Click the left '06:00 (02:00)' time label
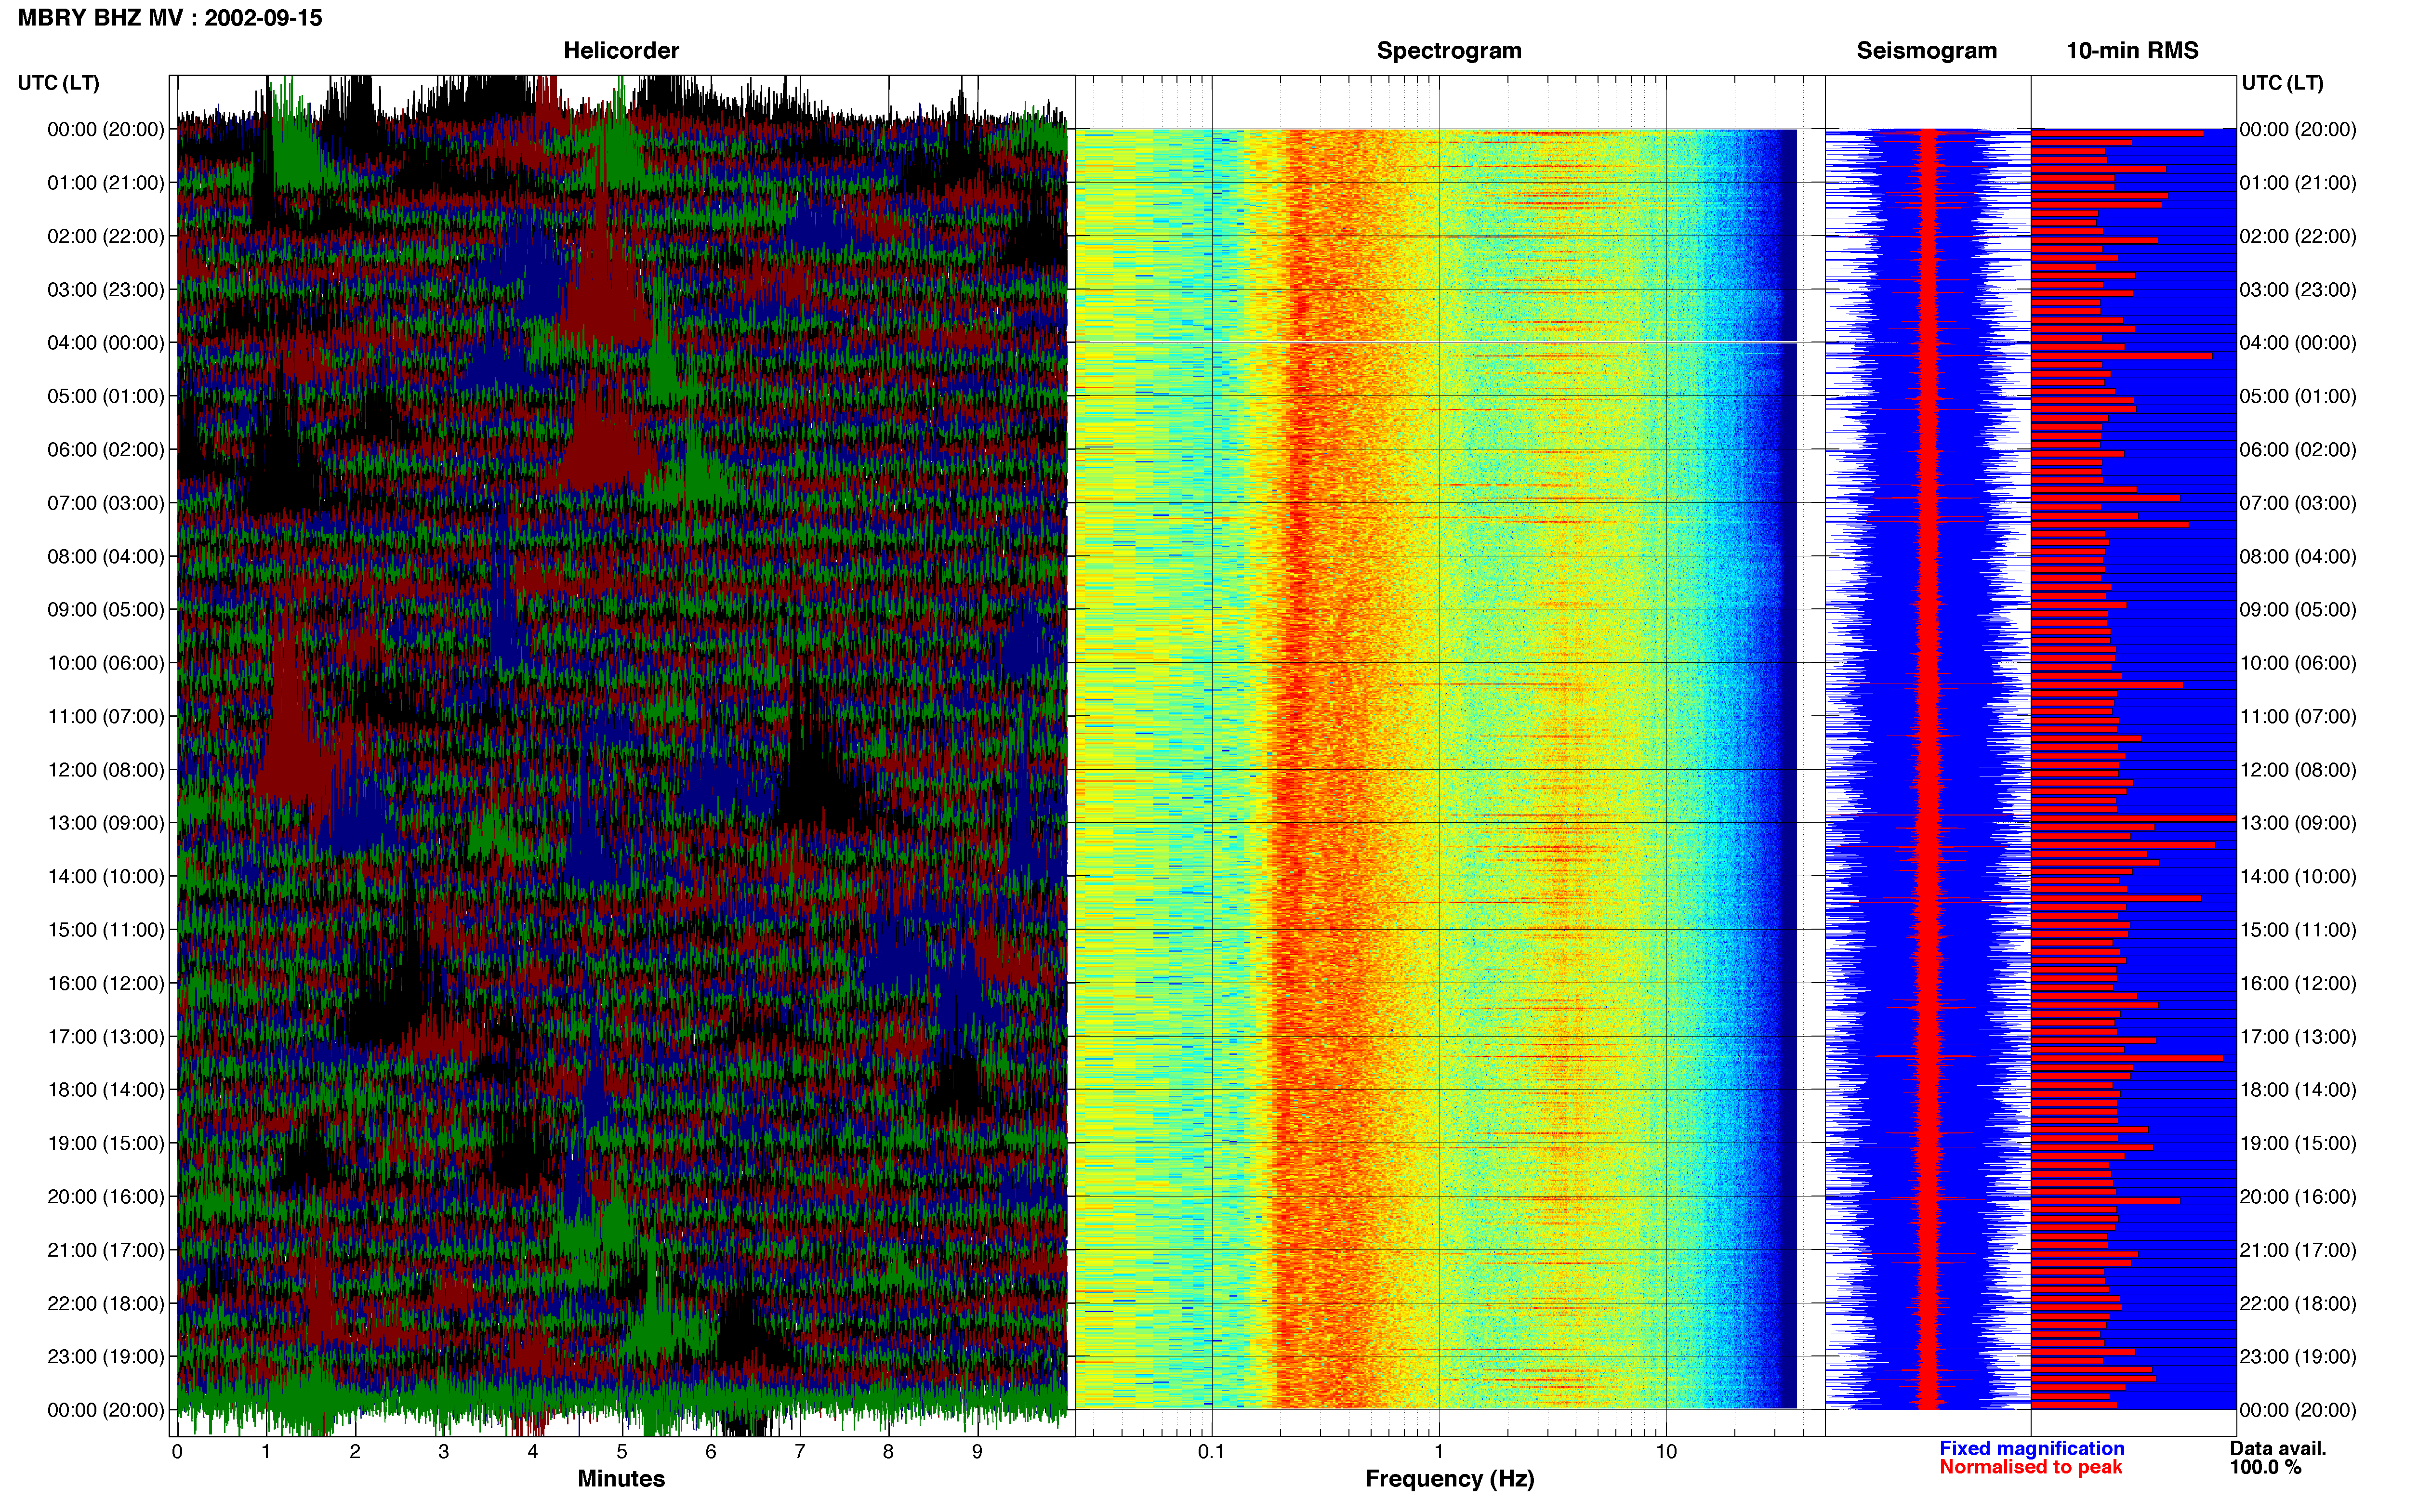 (106, 450)
